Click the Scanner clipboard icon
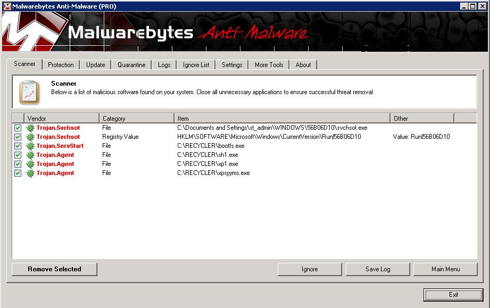The height and width of the screenshot is (308, 490). click(x=29, y=92)
